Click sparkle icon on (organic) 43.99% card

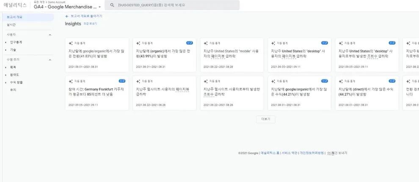[x=138, y=43]
